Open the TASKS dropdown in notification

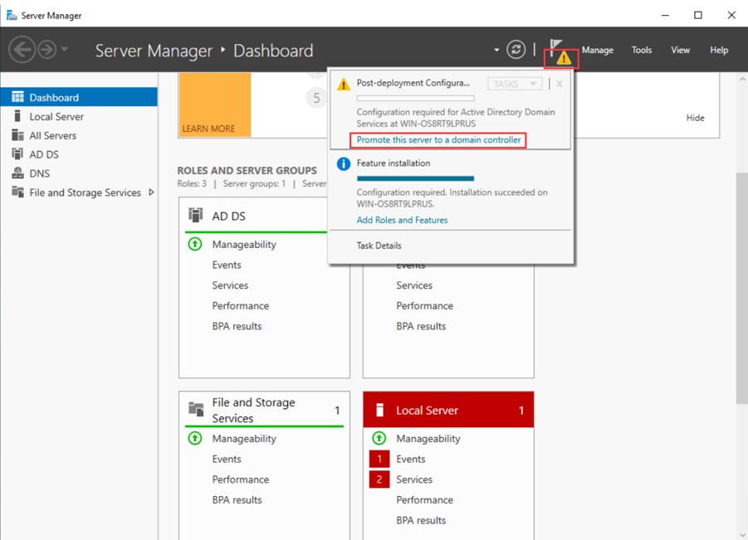514,84
